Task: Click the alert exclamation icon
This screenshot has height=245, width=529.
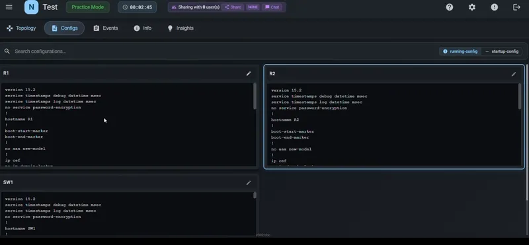Action: pyautogui.click(x=494, y=7)
